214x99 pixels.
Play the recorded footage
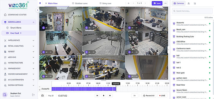coord(104,96)
